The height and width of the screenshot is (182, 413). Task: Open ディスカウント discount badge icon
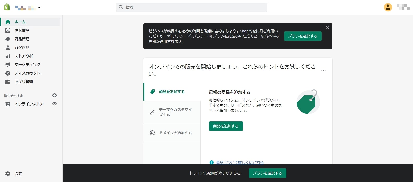coord(8,73)
